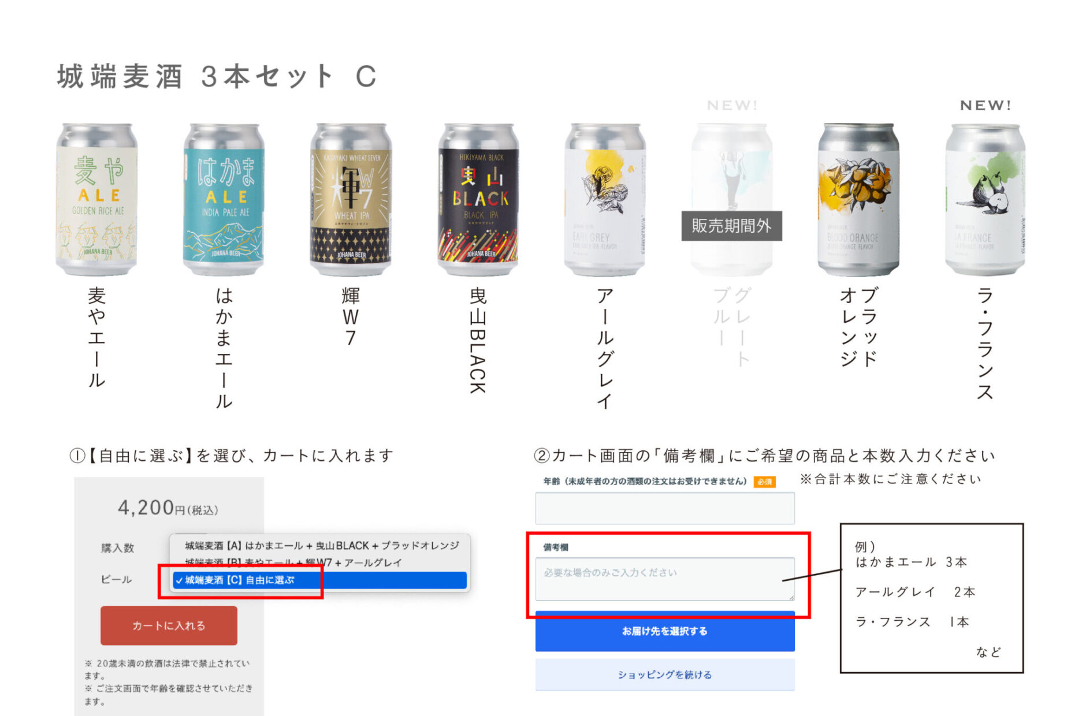Image resolution: width=1086 pixels, height=716 pixels.
Task: Select checked option 城端麦酒【C】自由に選ぶ
Action: 319,580
